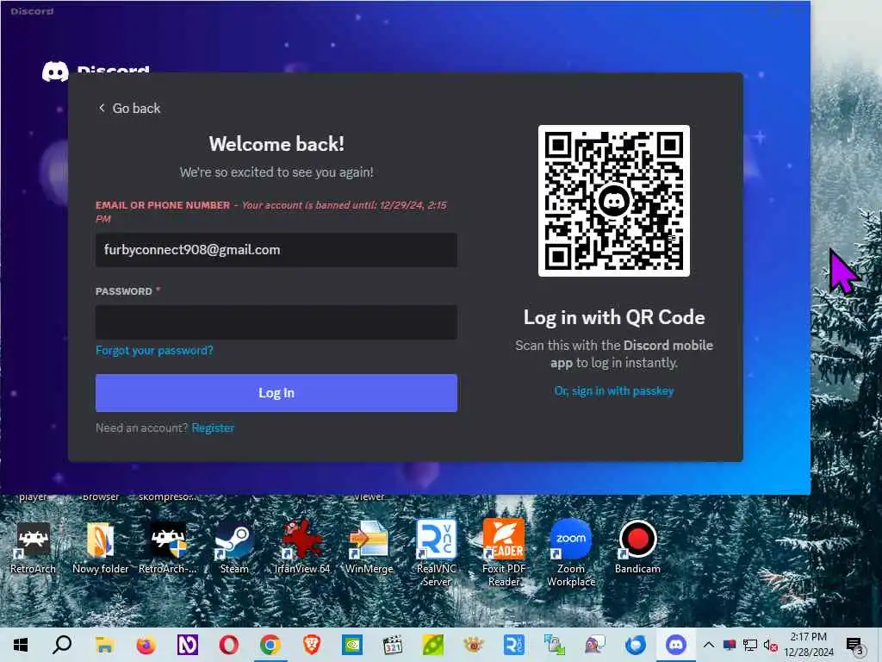The height and width of the screenshot is (662, 882).
Task: Open the notification center icon
Action: point(854,646)
